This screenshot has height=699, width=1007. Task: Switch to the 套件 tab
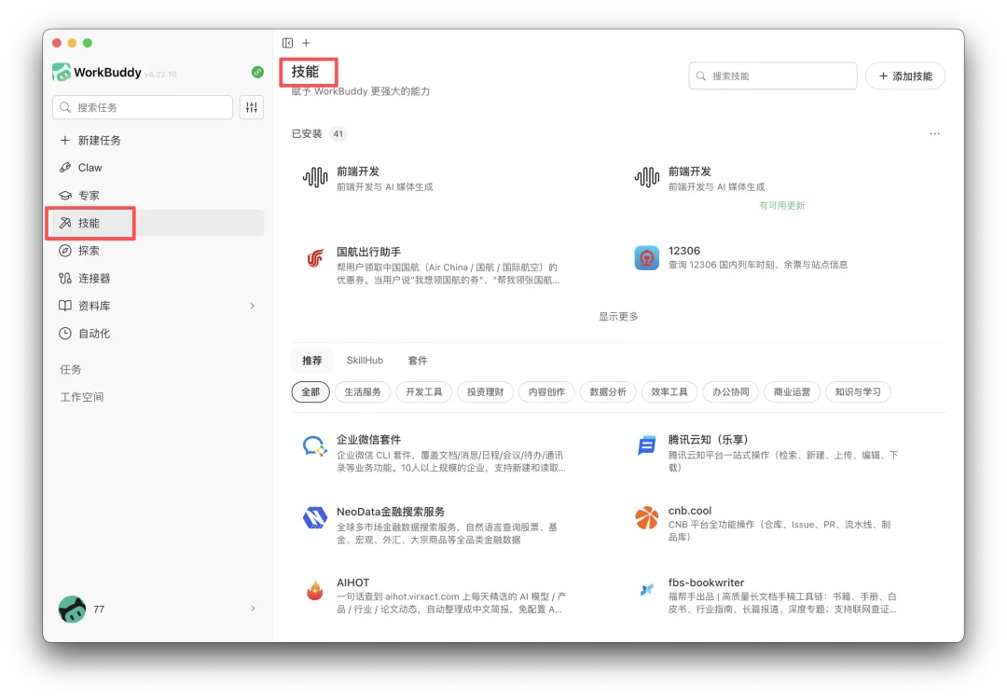point(418,361)
